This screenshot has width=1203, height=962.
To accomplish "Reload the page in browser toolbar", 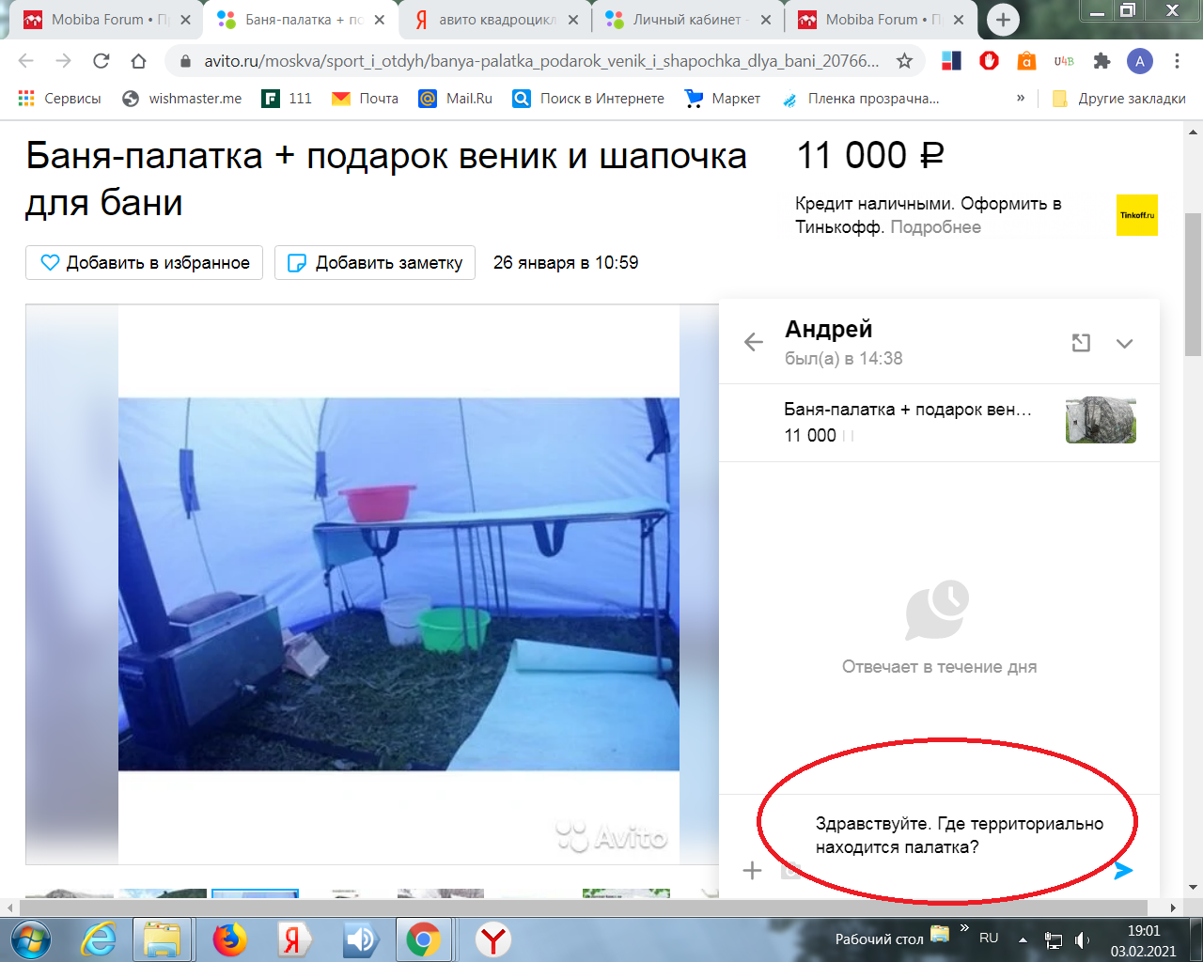I will (101, 61).
